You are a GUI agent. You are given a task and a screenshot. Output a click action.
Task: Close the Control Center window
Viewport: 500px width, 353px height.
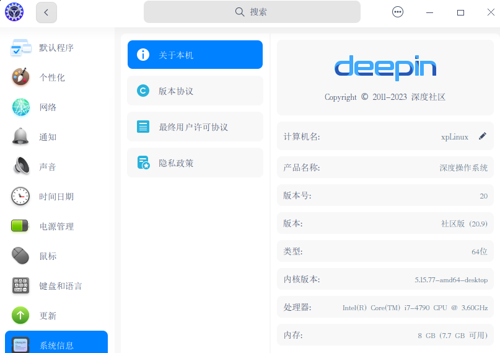[x=491, y=12]
